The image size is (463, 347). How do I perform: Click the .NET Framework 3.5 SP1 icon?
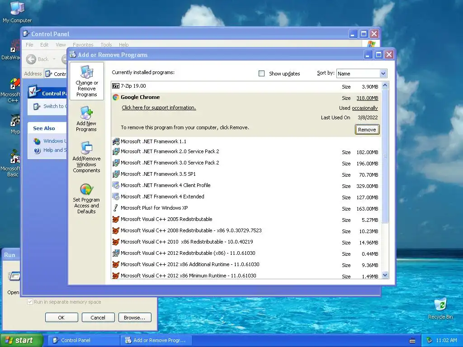[x=116, y=174]
